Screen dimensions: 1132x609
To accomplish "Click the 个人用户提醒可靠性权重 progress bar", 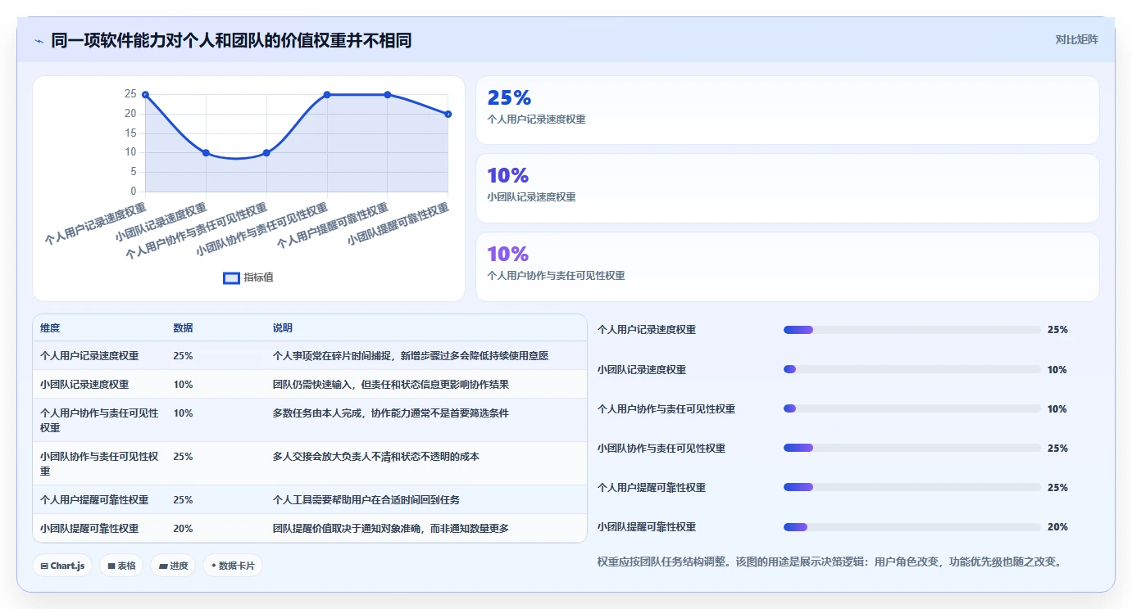I will (912, 487).
